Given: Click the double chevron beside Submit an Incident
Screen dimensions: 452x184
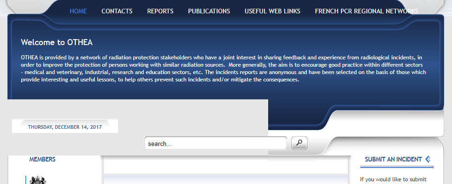Looking at the screenshot, I should coord(428,159).
